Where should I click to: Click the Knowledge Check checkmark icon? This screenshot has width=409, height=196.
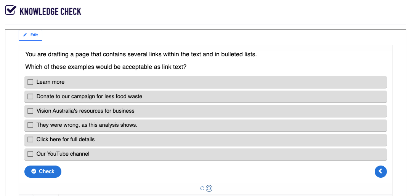point(10,10)
